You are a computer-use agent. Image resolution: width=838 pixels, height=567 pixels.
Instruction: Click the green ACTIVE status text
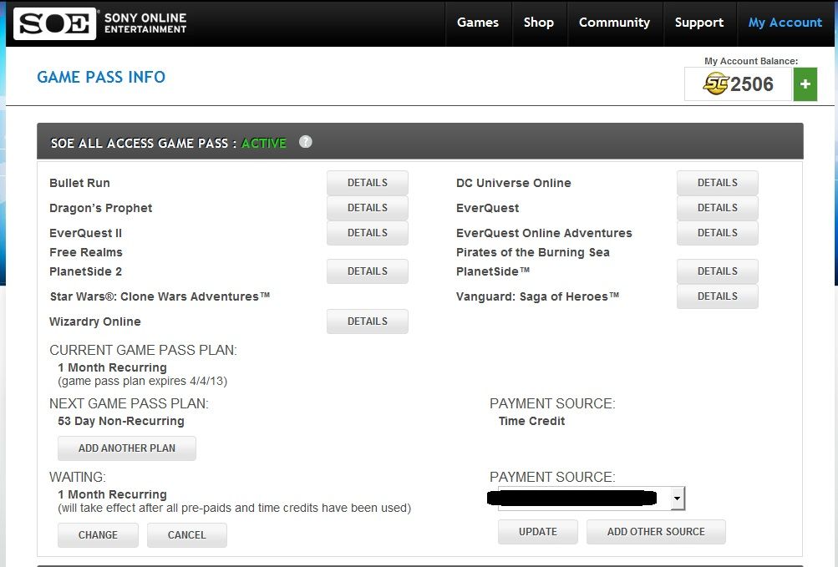264,144
